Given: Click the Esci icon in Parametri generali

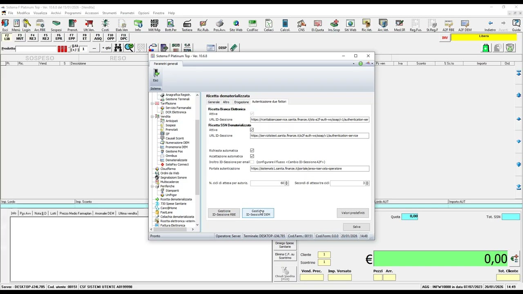Looking at the screenshot, I should pyautogui.click(x=156, y=76).
